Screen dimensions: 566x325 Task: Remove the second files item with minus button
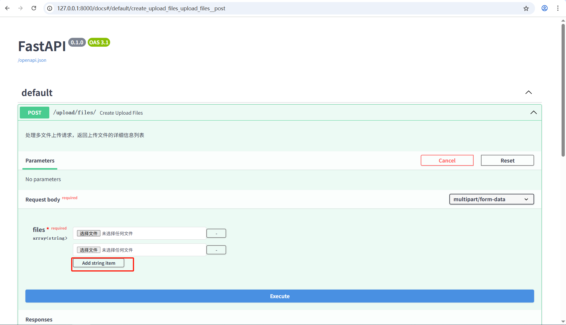tap(216, 250)
